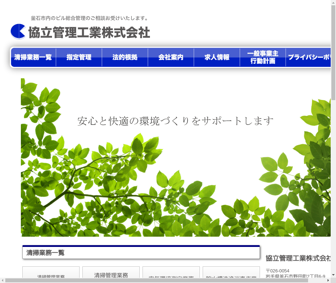Screen dimensions: 336x283
Task: Open 一般事業主行動計画 menu item
Action: [x=263, y=57]
